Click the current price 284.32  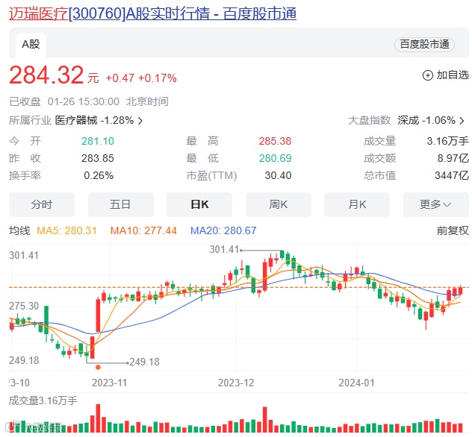click(x=46, y=75)
